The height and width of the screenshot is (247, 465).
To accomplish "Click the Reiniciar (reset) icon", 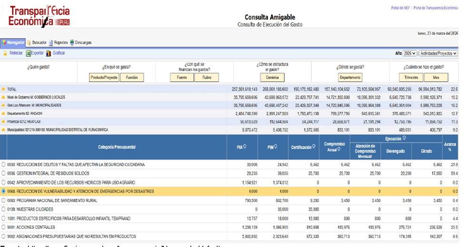I will 5,53.
